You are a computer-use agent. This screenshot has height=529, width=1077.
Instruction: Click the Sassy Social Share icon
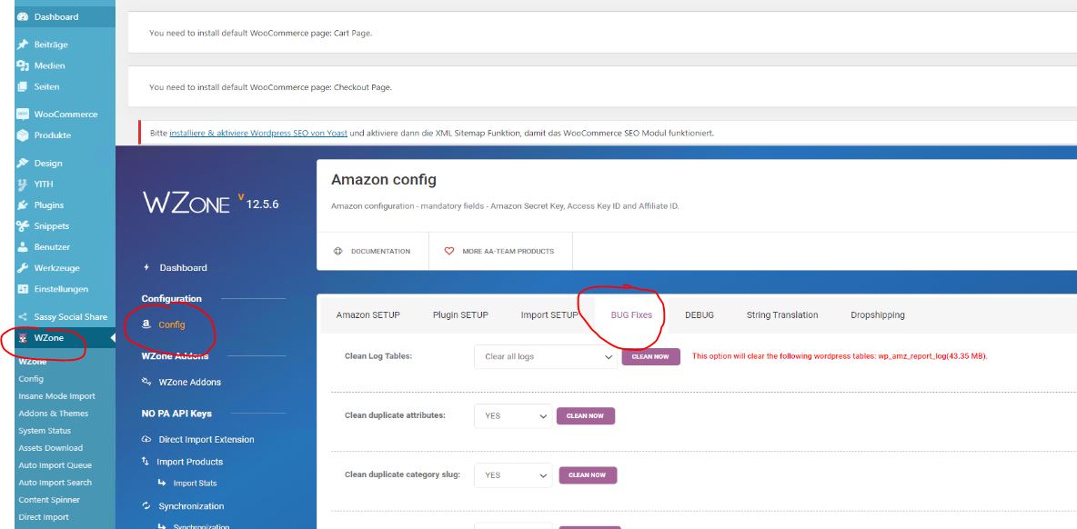pyautogui.click(x=23, y=317)
